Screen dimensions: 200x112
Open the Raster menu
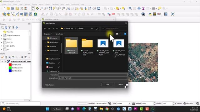click(47, 4)
